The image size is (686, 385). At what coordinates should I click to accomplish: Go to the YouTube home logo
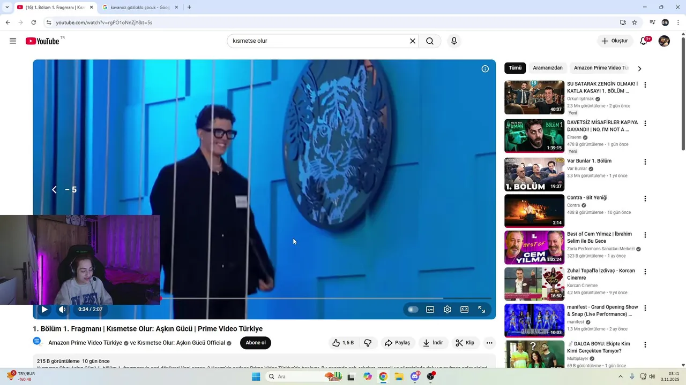[42, 41]
